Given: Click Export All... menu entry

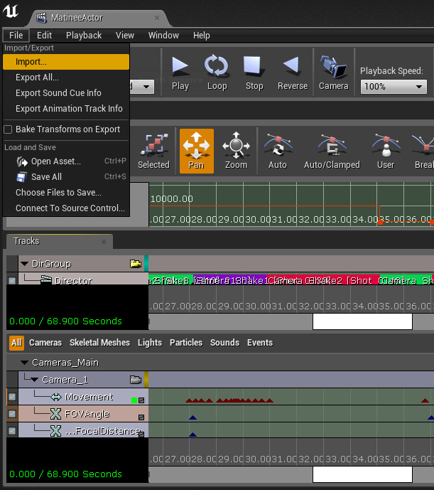Looking at the screenshot, I should point(37,78).
